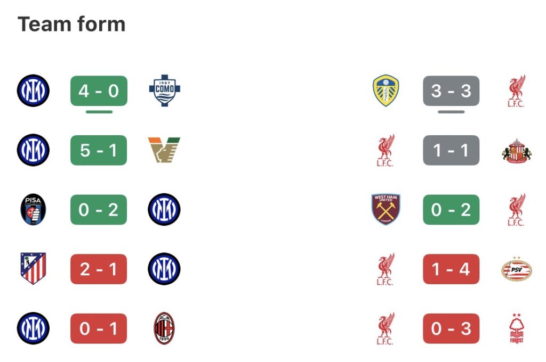Viewport: 546px width, 362px height.
Task: Select the Pisa 0 - 2 Inter score
Action: (x=99, y=210)
